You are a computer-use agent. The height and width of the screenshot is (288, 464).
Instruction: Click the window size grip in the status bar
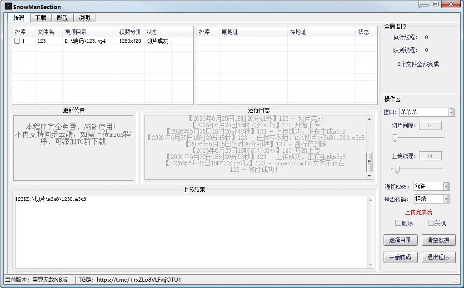(x=456, y=280)
